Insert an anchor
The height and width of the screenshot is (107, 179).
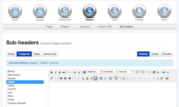point(83,78)
